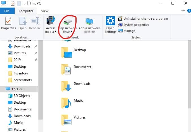Image resolution: width=191 pixels, height=132 pixels.
Task: Select Documents under This PC
Action: [19, 109]
